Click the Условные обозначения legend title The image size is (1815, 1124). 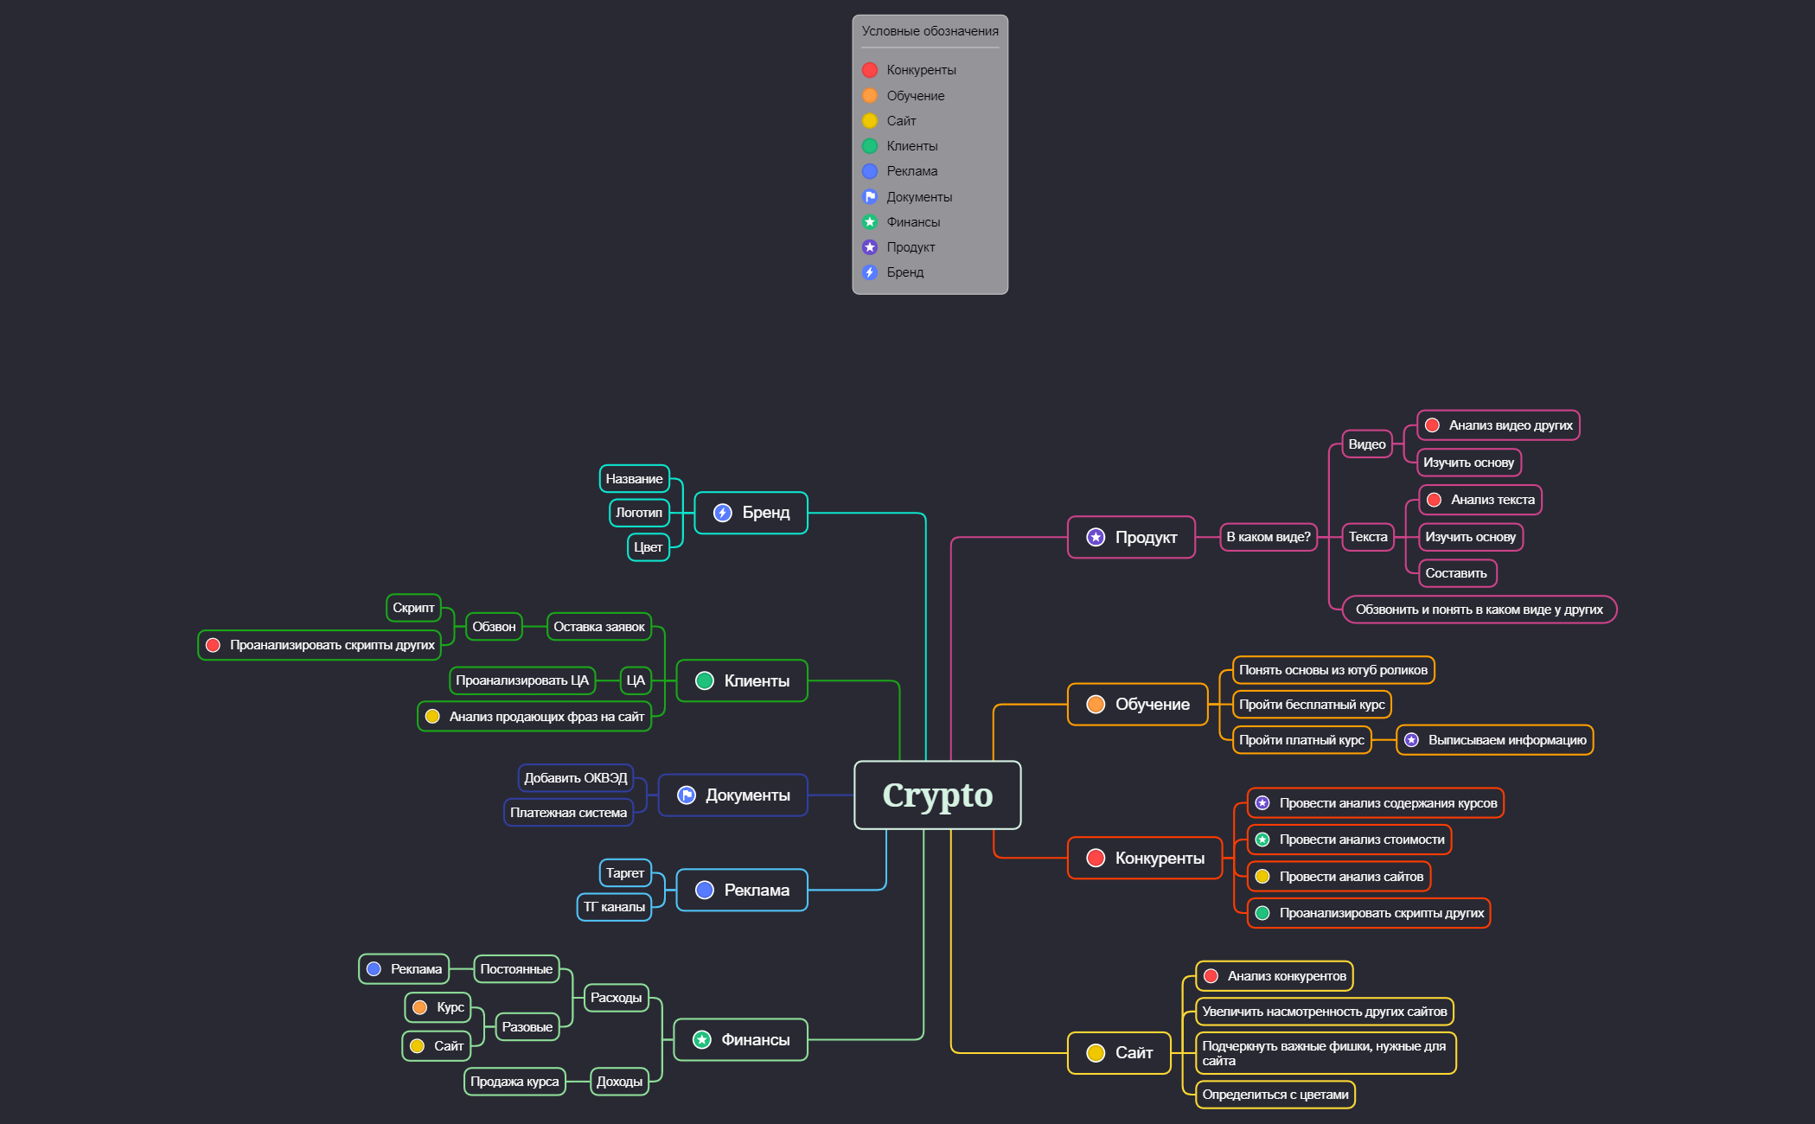(930, 31)
